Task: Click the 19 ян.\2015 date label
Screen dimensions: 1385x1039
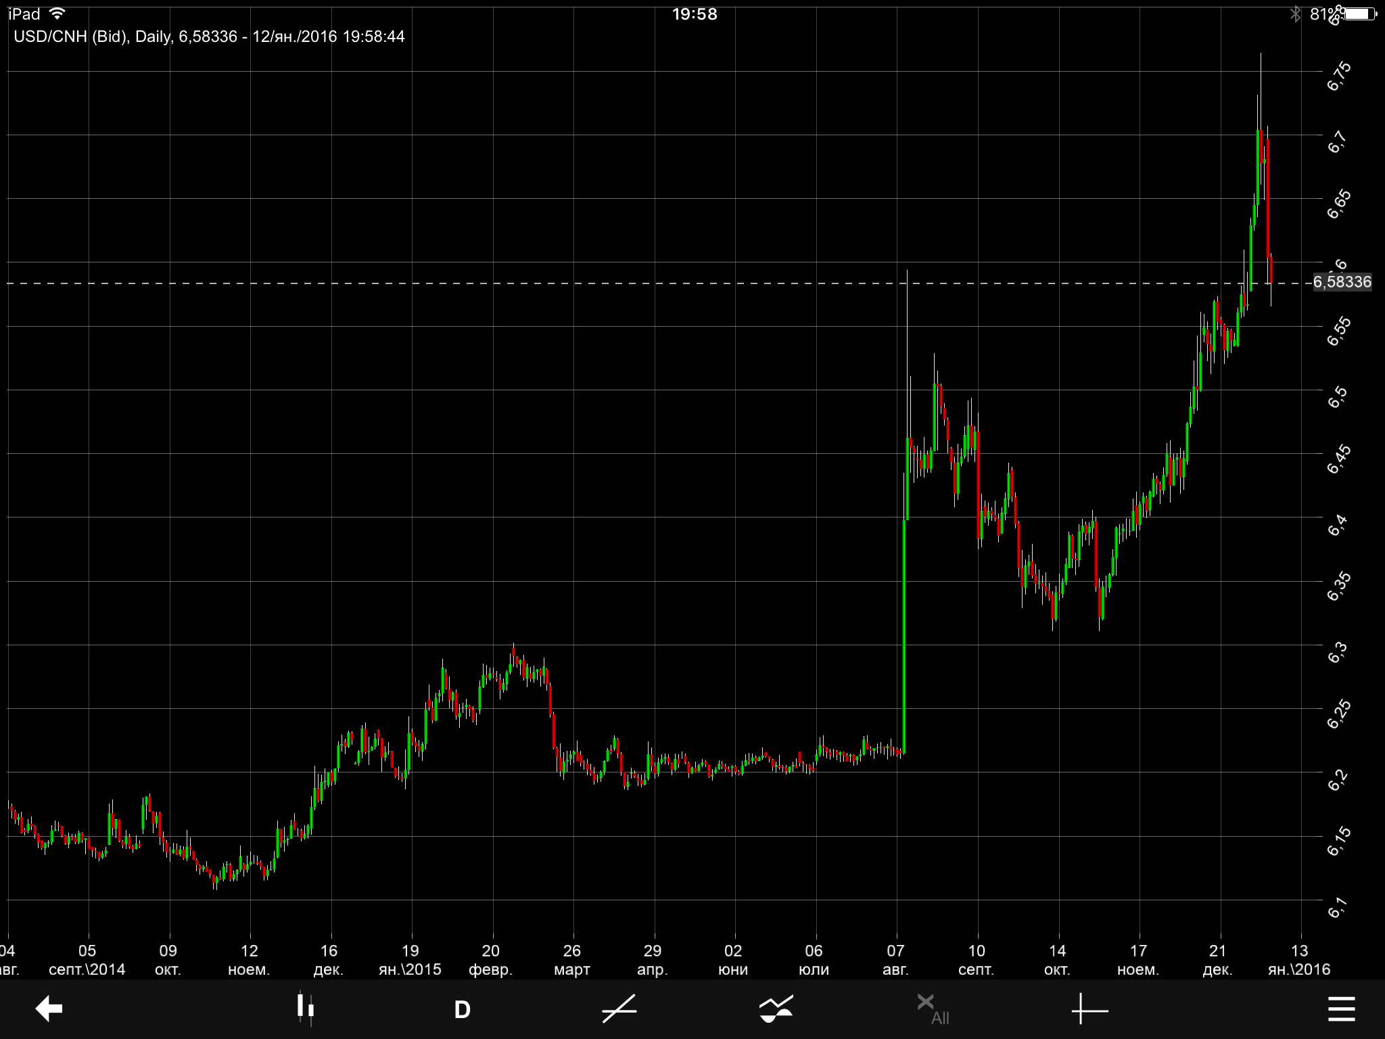Action: point(410,960)
